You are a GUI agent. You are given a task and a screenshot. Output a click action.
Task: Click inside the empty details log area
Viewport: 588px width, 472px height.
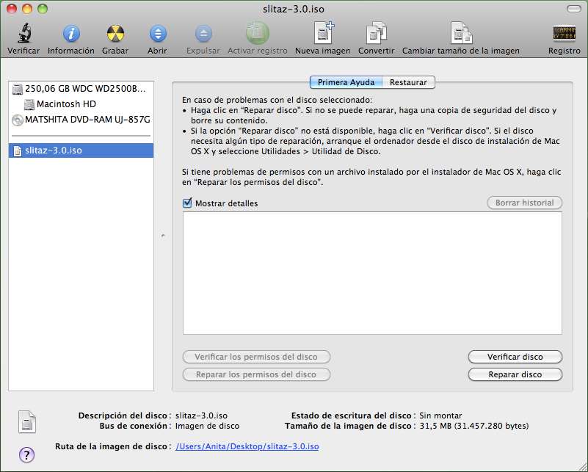pos(372,273)
